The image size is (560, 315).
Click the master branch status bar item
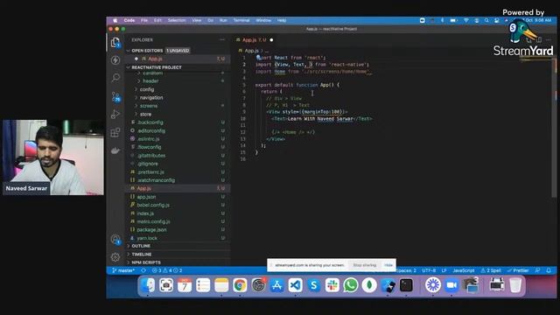pyautogui.click(x=123, y=270)
